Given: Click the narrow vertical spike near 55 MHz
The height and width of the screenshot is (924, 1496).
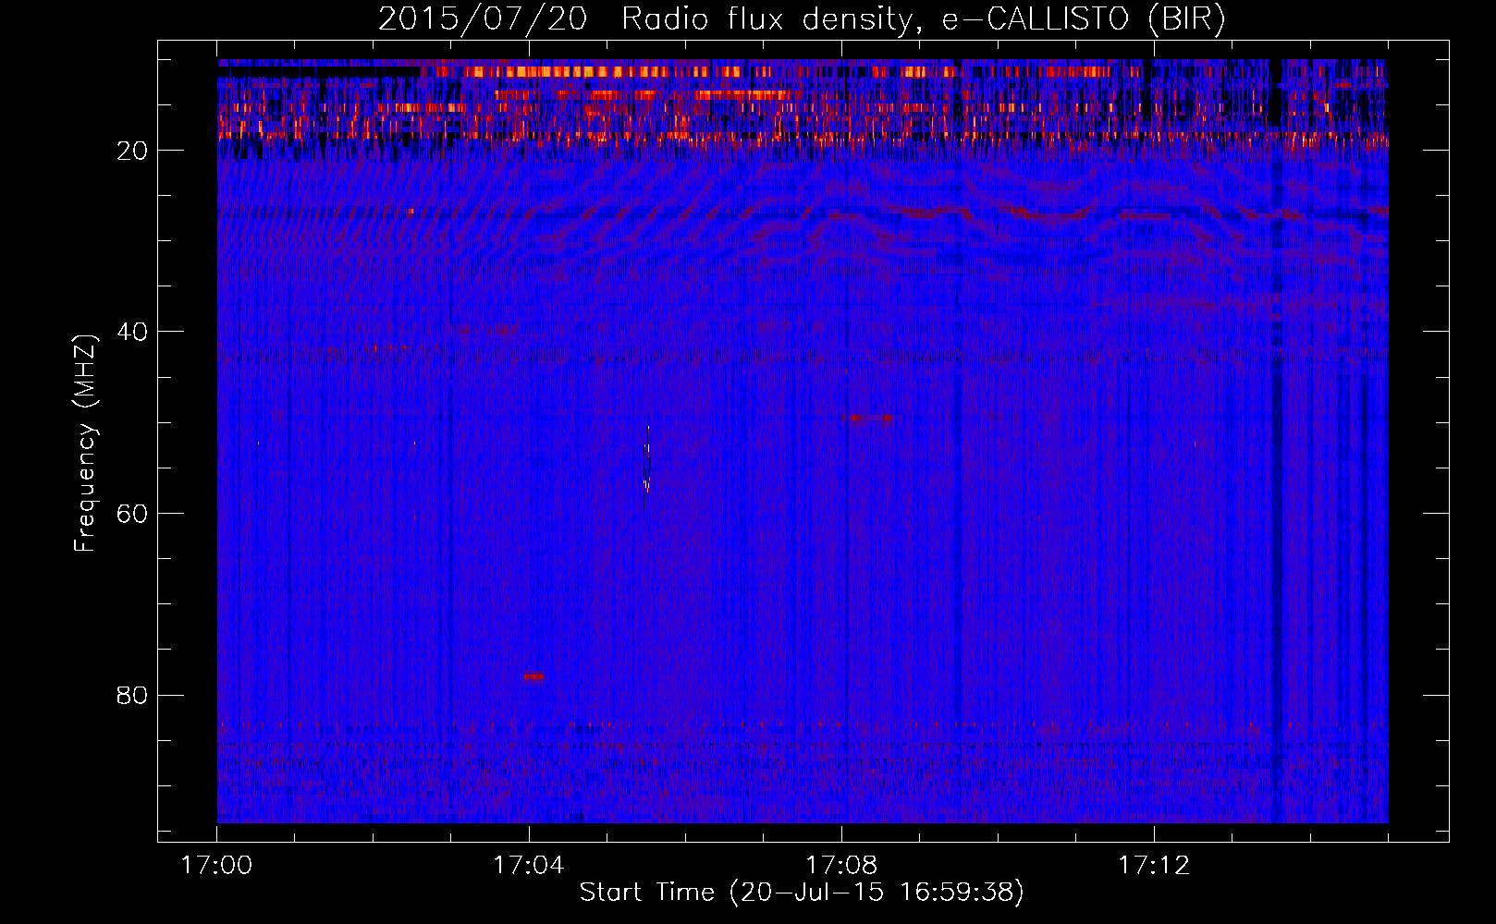Looking at the screenshot, I should 646,467.
